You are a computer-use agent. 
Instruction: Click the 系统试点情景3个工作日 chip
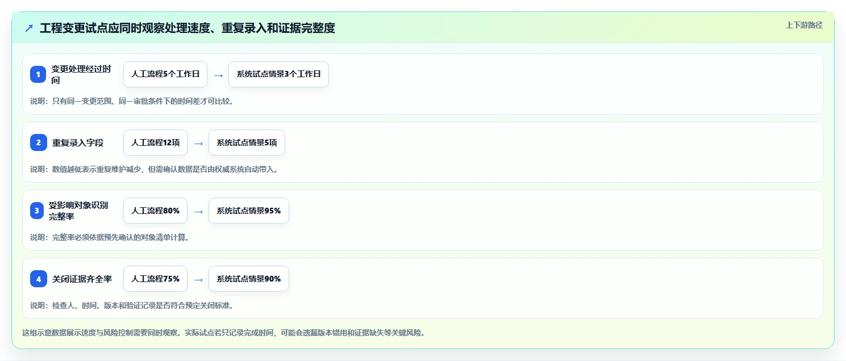pos(279,74)
